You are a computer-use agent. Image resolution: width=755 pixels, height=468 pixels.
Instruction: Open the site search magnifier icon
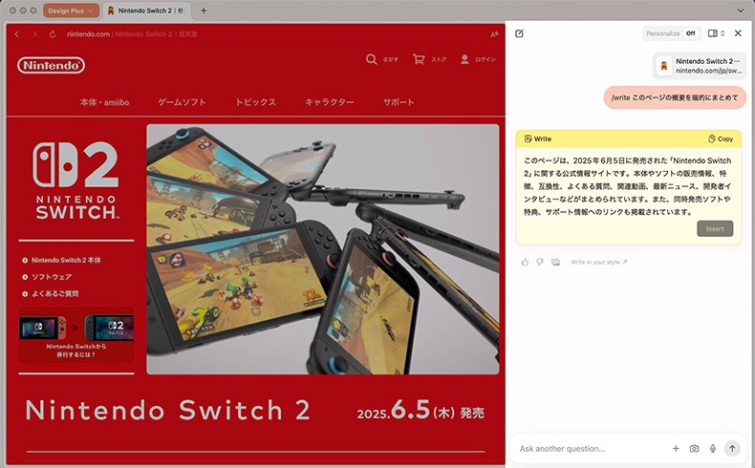coord(371,59)
